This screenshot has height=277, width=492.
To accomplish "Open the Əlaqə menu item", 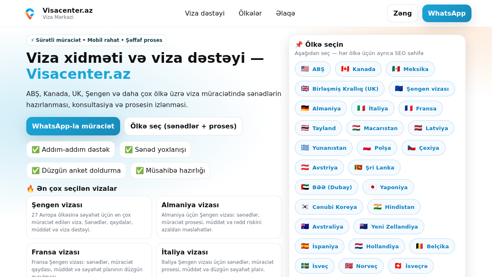I will click(x=285, y=13).
